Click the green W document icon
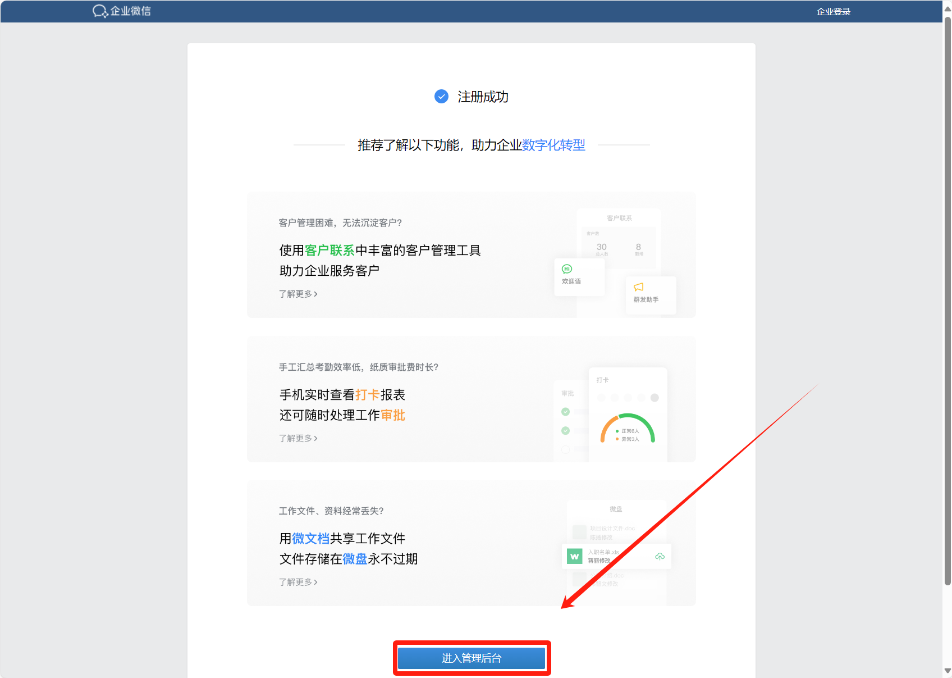 tap(574, 556)
